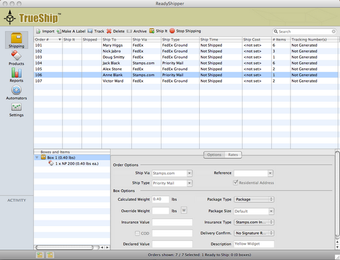Switch to the Options tab

pos(215,155)
